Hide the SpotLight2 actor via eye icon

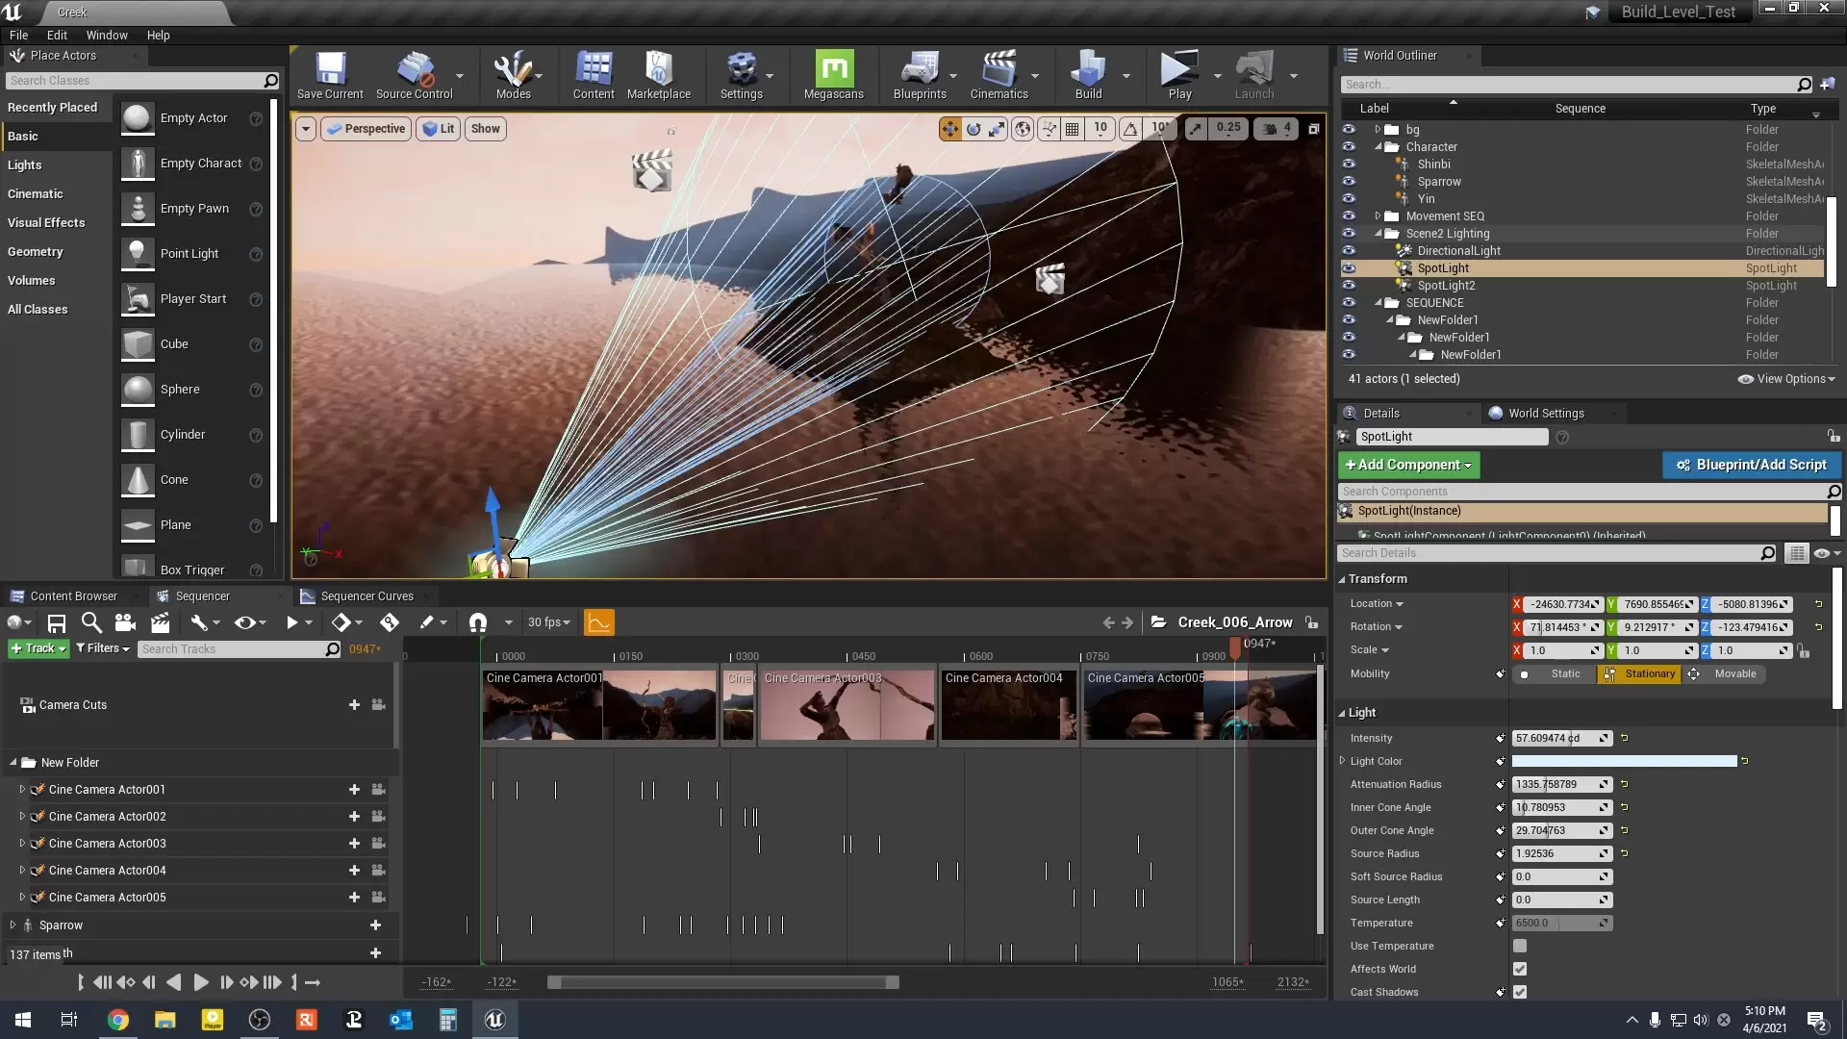click(1349, 286)
